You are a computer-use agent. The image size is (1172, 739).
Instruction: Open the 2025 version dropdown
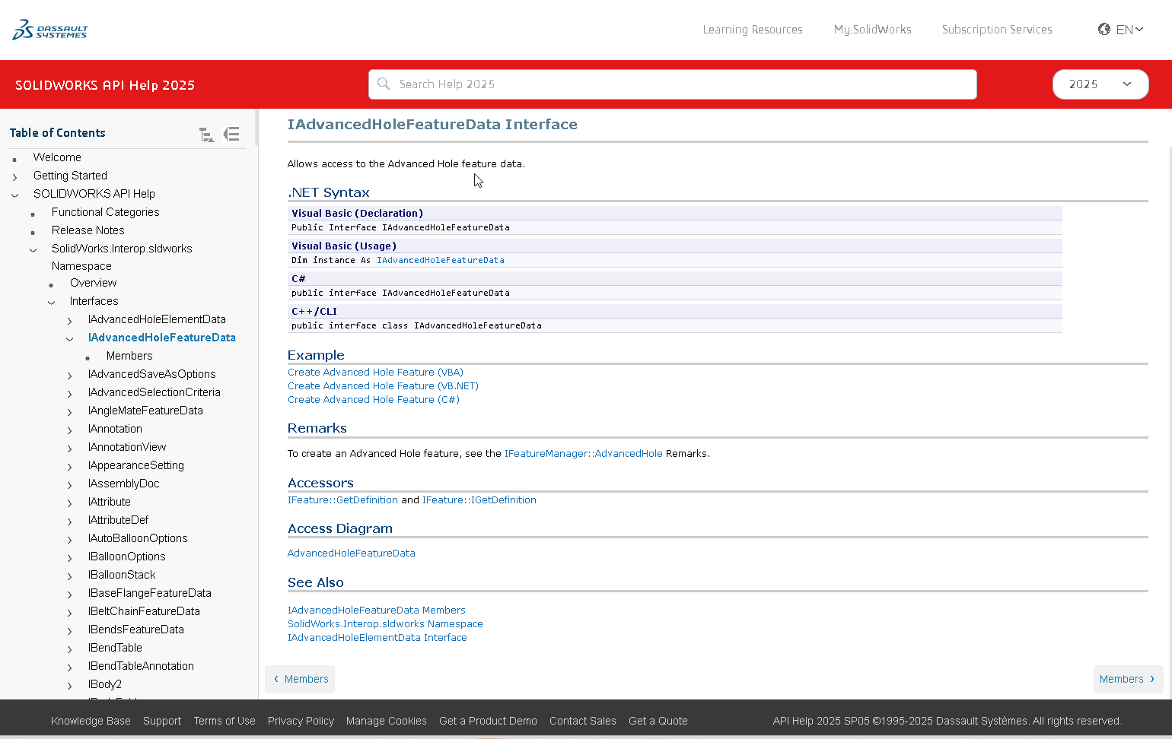pyautogui.click(x=1100, y=84)
